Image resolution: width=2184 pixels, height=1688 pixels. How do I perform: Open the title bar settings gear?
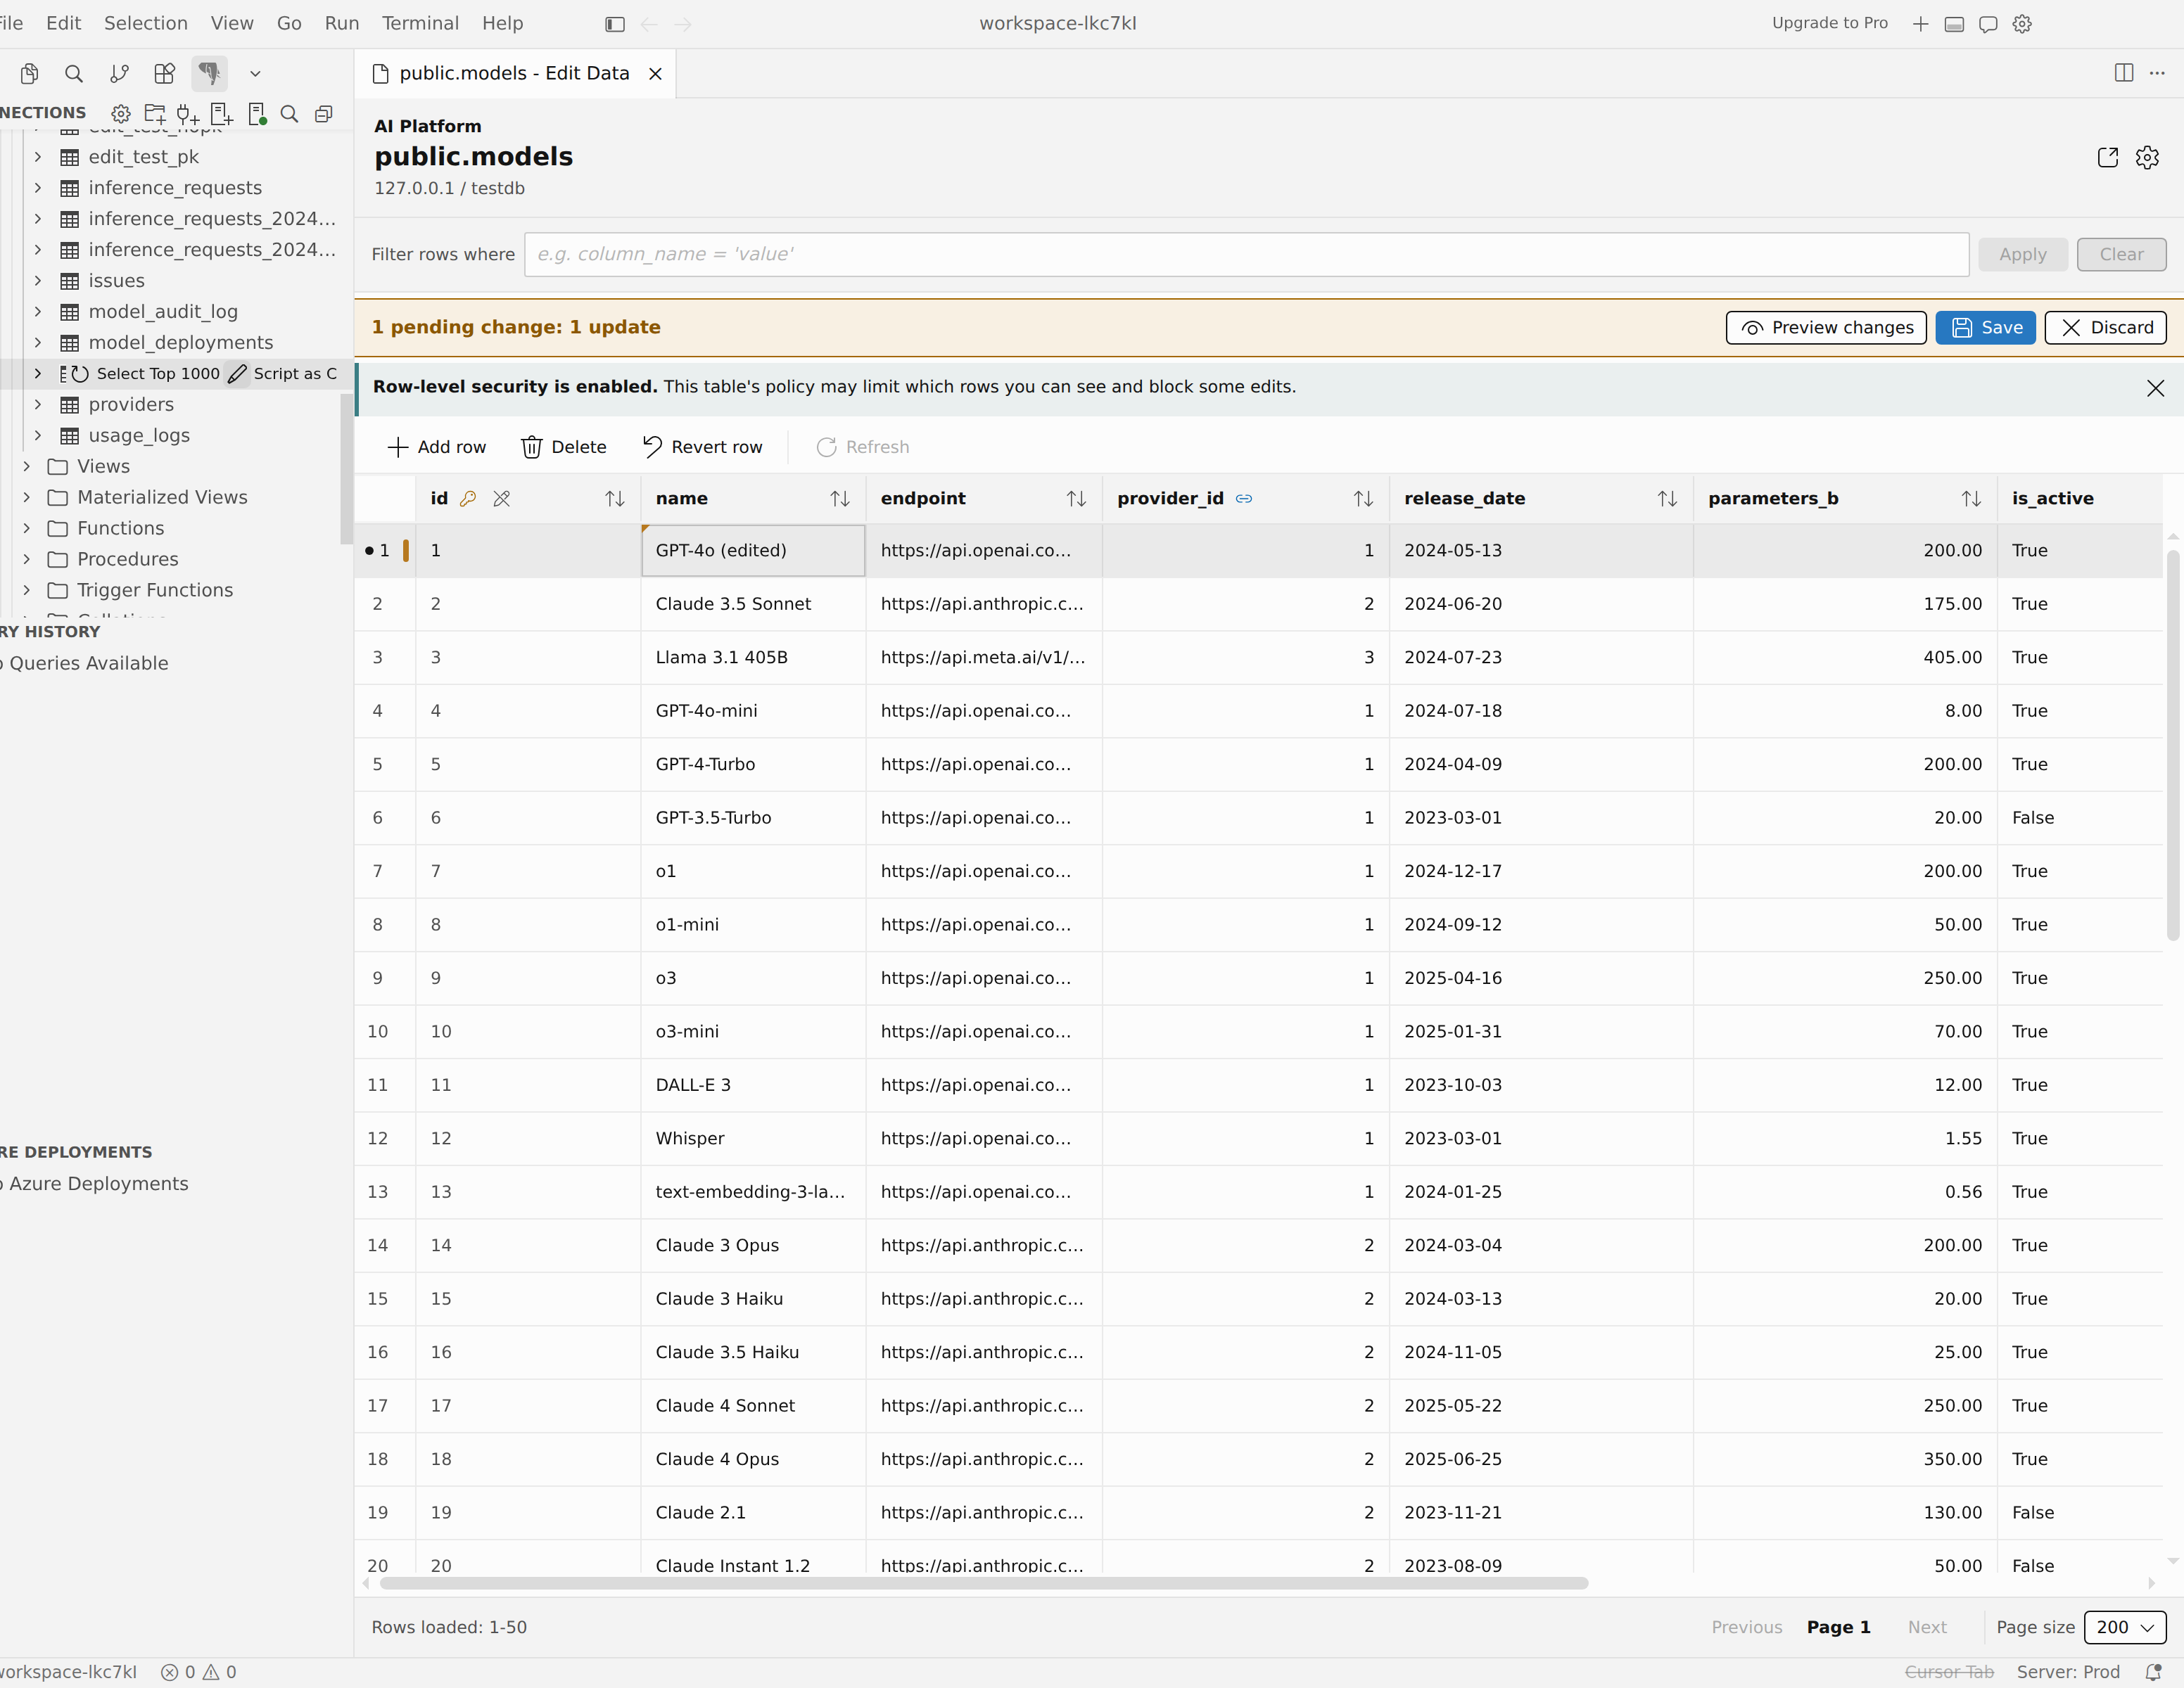[x=2022, y=24]
